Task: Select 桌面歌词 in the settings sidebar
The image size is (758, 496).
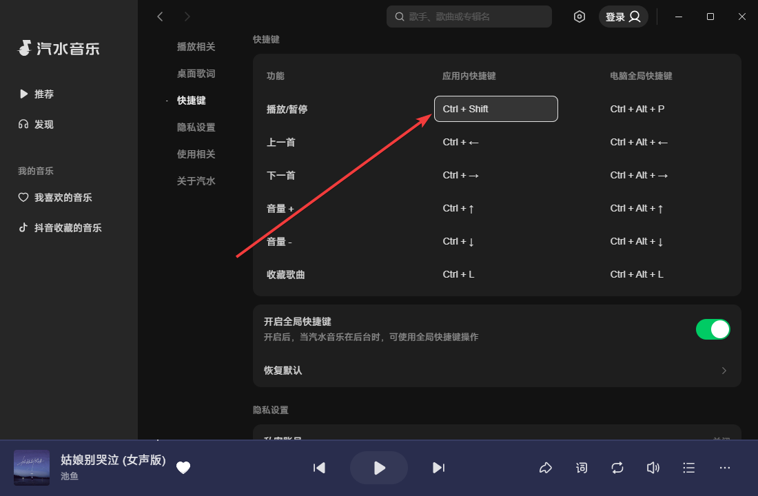Action: 194,73
